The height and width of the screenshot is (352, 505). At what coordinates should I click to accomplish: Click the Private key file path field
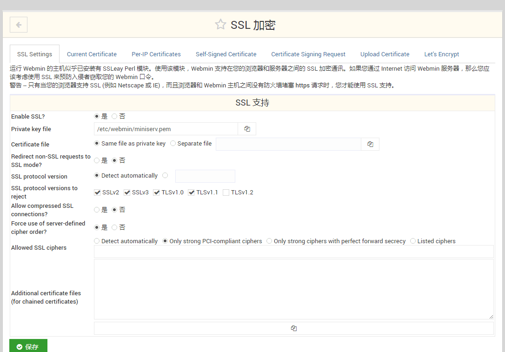click(x=166, y=129)
